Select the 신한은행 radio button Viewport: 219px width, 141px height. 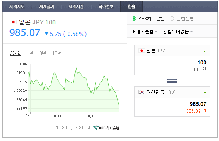point(172,19)
